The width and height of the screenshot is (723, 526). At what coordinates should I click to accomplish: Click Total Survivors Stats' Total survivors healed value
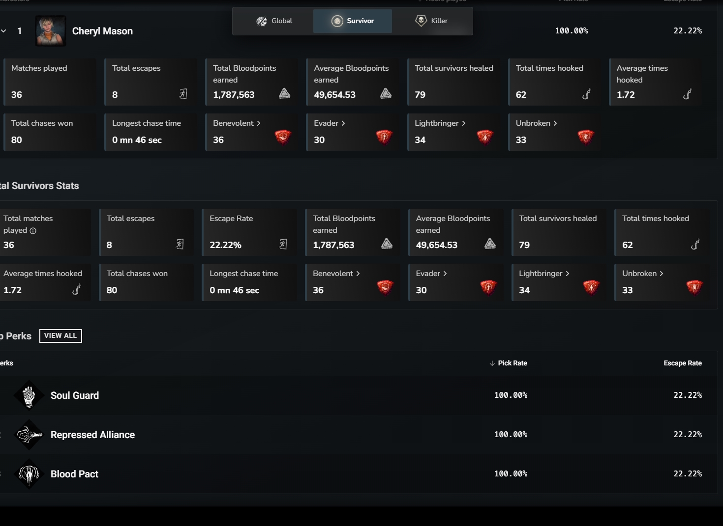[524, 245]
